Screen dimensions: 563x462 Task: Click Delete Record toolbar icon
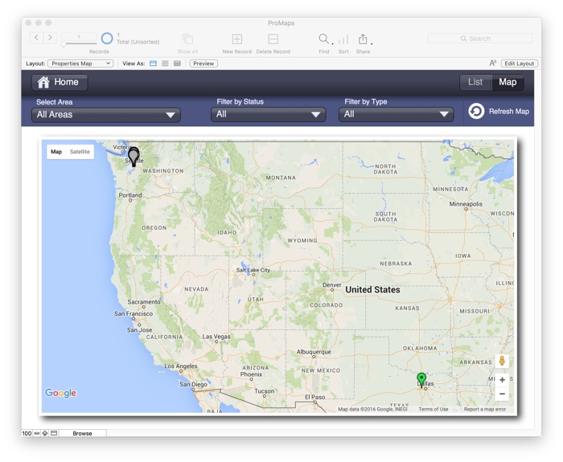tap(273, 39)
